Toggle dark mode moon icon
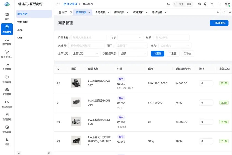Screen dimensions: 232x155 click(x=206, y=4)
